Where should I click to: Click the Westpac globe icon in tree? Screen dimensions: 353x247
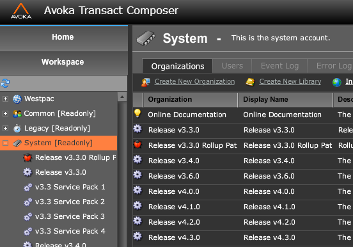pyautogui.click(x=17, y=99)
